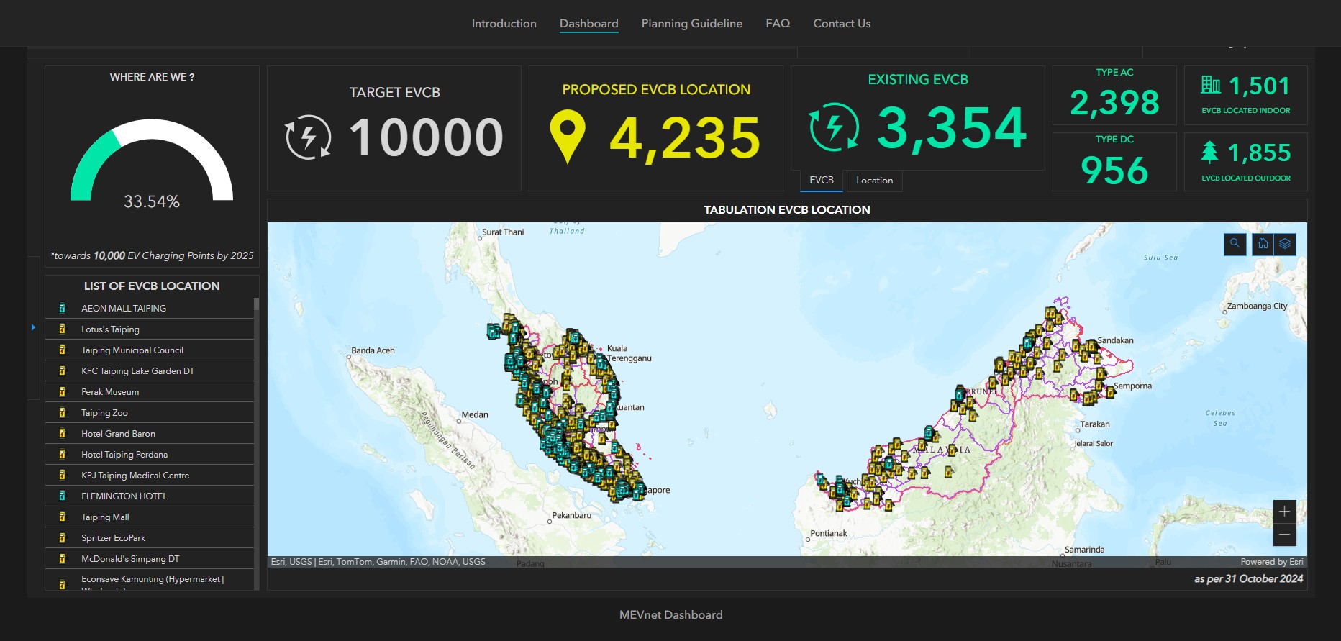Open the map search tool
Image resolution: width=1341 pixels, height=641 pixels.
(x=1235, y=245)
